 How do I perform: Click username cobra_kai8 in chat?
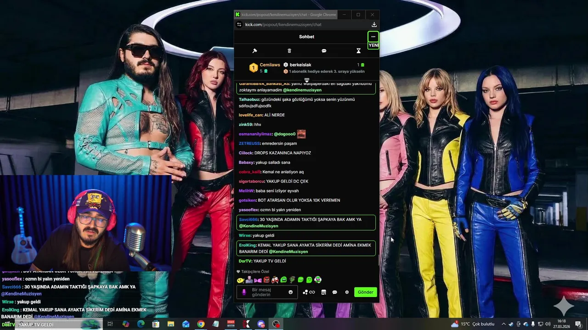(250, 172)
